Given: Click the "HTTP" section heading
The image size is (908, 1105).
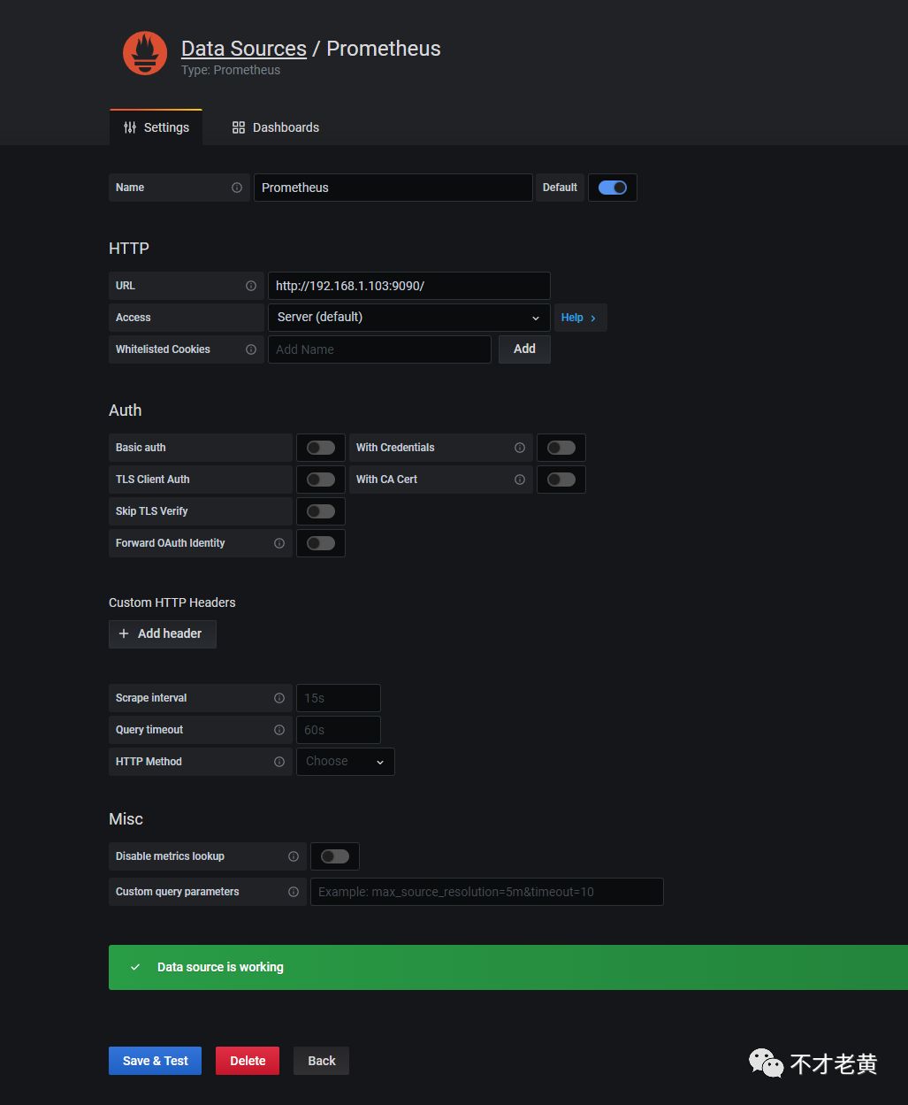Looking at the screenshot, I should click(x=129, y=249).
